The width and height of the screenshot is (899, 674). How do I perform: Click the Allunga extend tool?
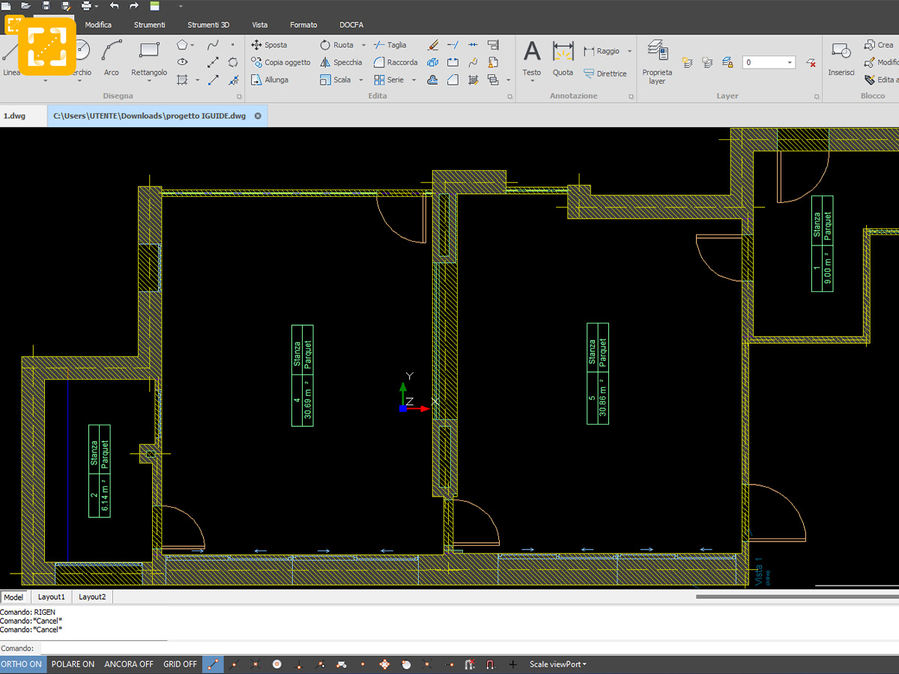pyautogui.click(x=270, y=79)
